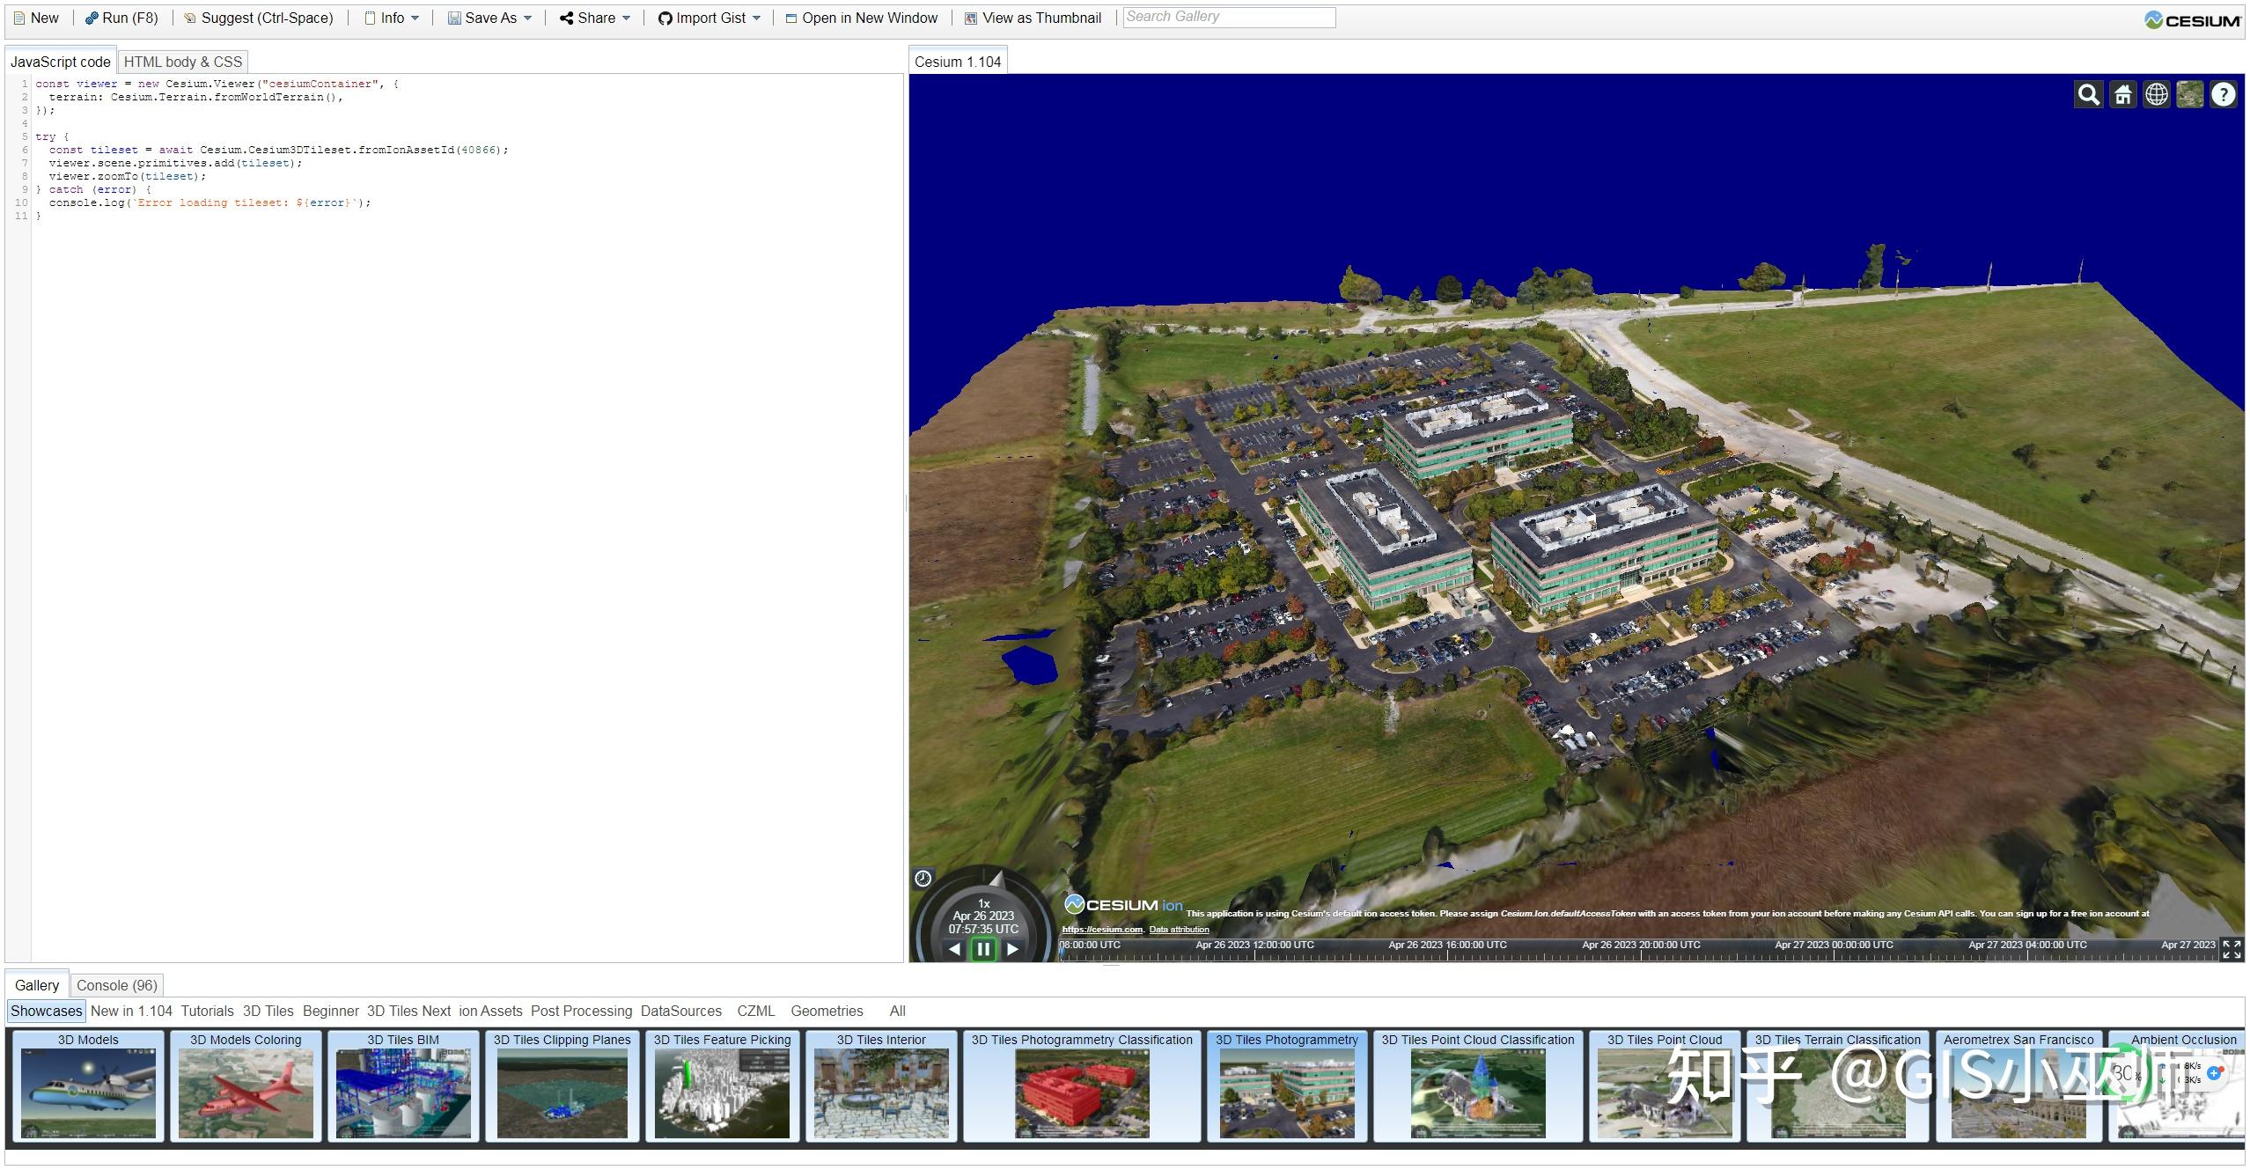This screenshot has height=1170, width=2250.
Task: Open the Share dropdown menu
Action: pos(596,18)
